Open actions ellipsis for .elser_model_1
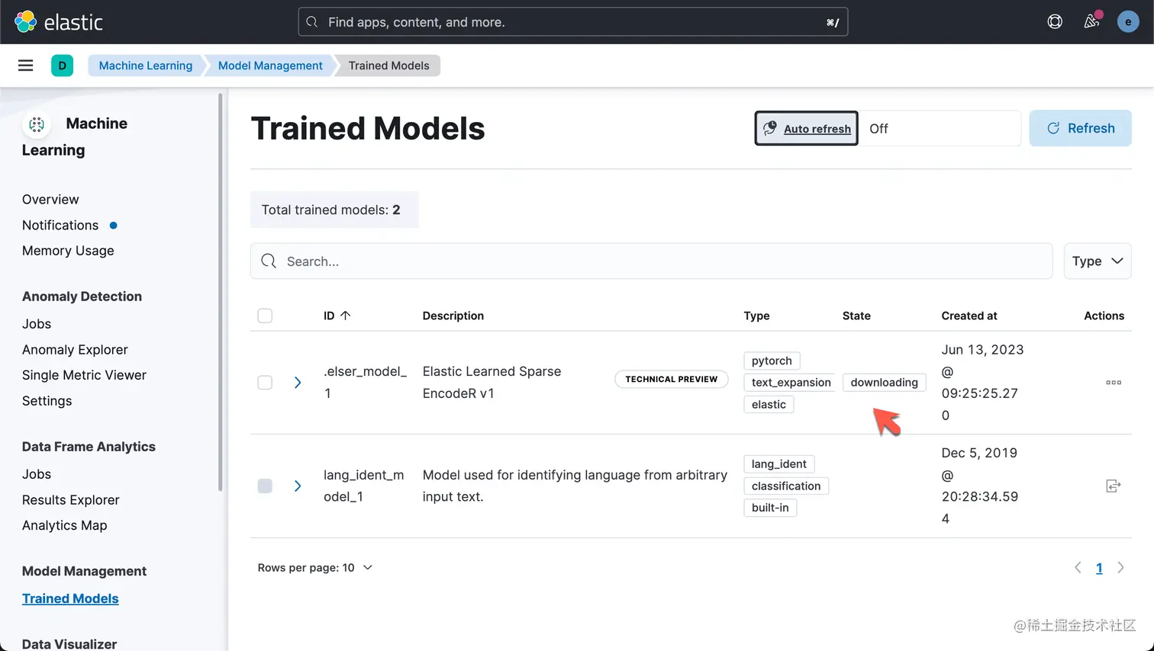1154x651 pixels. tap(1114, 383)
